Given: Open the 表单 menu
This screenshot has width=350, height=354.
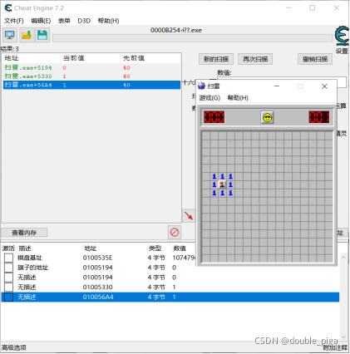Looking at the screenshot, I should pyautogui.click(x=64, y=21).
